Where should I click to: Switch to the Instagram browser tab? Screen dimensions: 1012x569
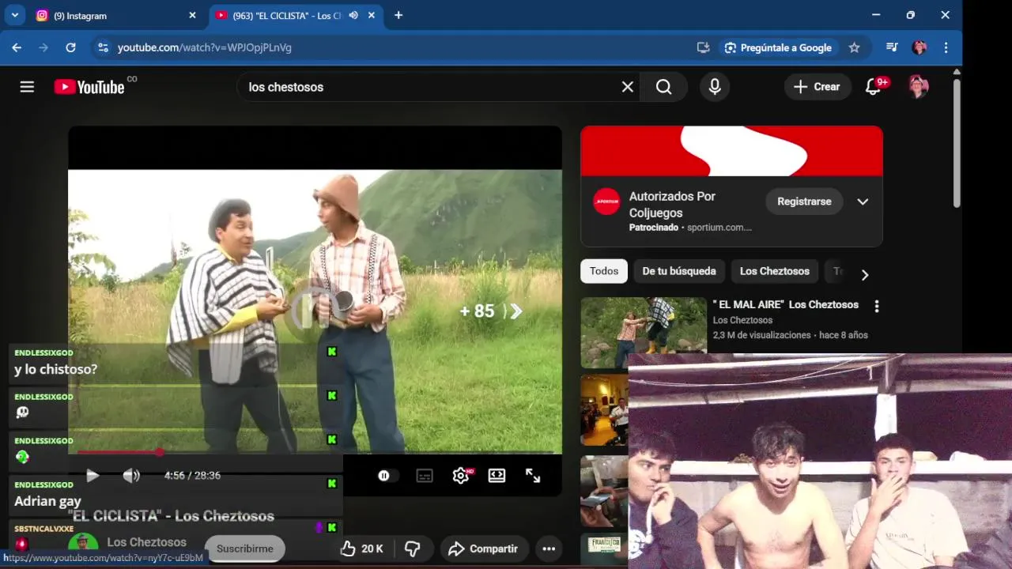(116, 15)
